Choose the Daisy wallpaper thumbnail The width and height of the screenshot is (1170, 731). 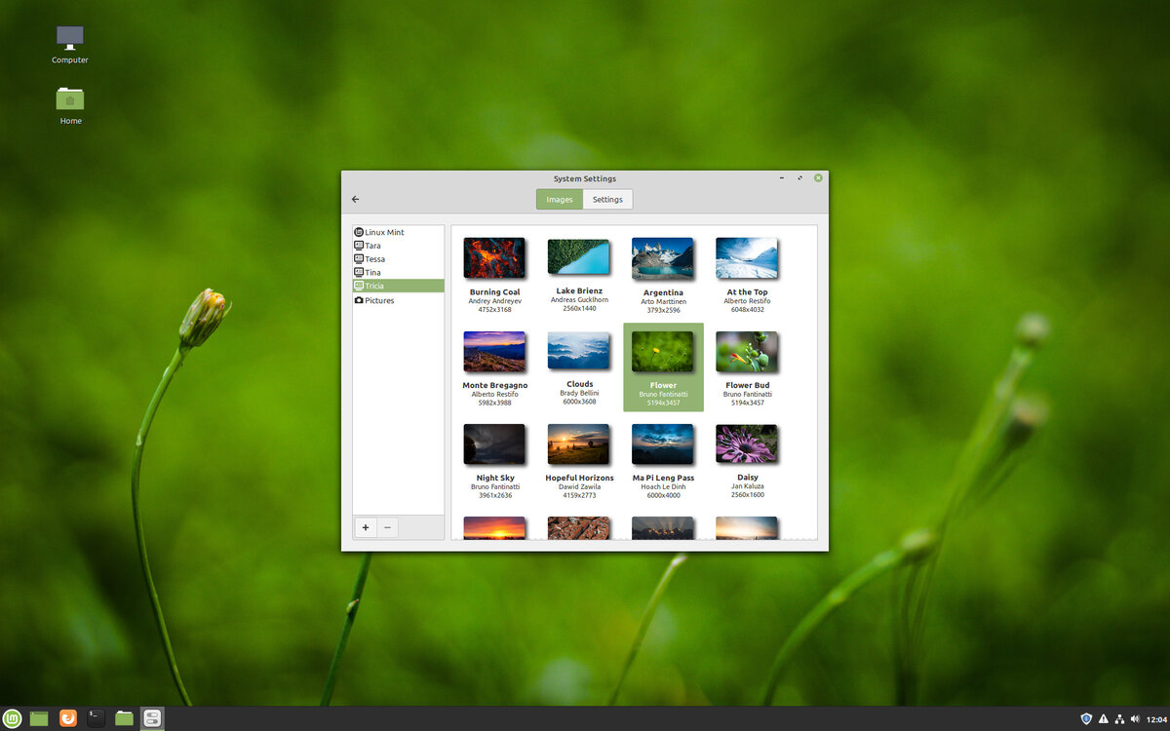click(x=747, y=444)
